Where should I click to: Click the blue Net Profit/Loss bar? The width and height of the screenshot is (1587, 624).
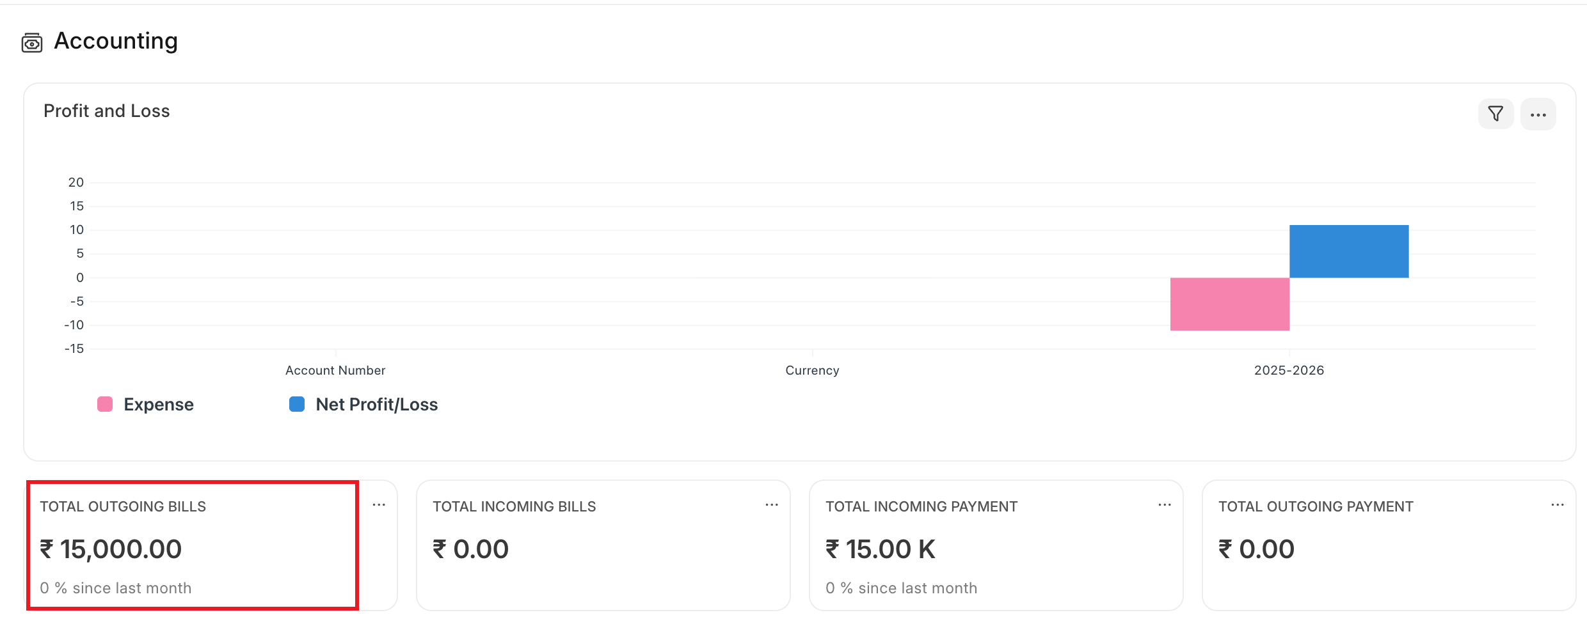pos(1349,251)
